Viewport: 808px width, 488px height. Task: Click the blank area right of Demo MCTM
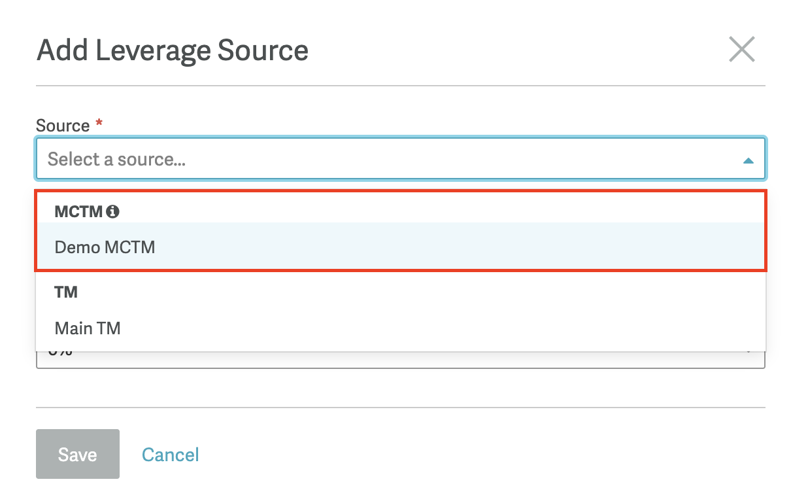coord(458,248)
